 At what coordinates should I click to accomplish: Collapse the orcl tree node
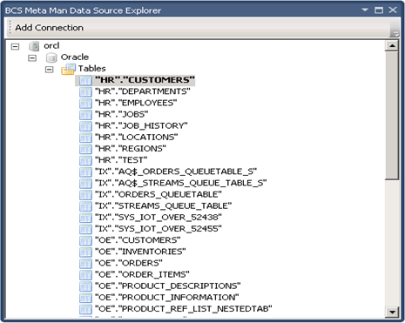coord(15,46)
